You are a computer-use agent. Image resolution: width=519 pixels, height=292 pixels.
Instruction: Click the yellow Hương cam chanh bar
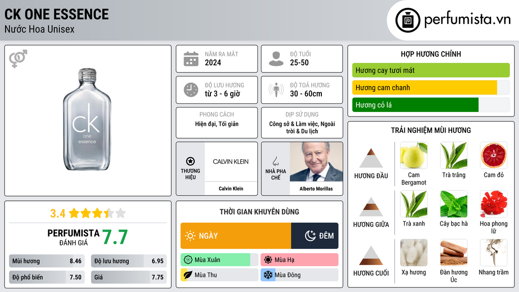coord(425,88)
